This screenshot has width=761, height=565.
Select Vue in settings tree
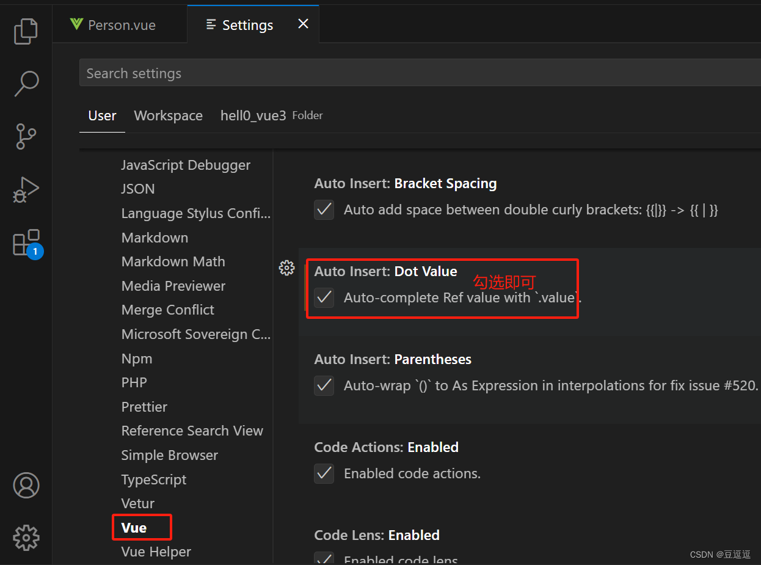(x=134, y=528)
